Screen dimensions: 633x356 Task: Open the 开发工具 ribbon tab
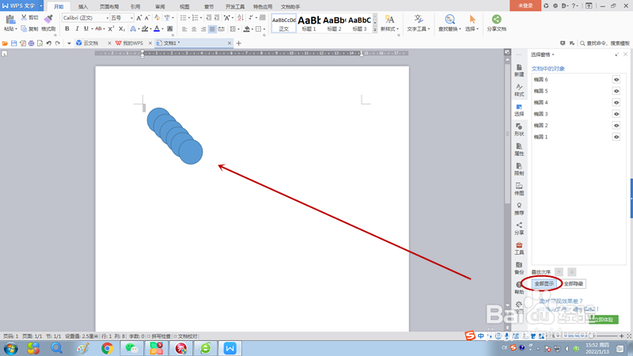click(x=235, y=6)
